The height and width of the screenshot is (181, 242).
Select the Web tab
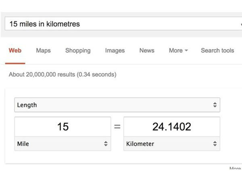[x=15, y=51]
